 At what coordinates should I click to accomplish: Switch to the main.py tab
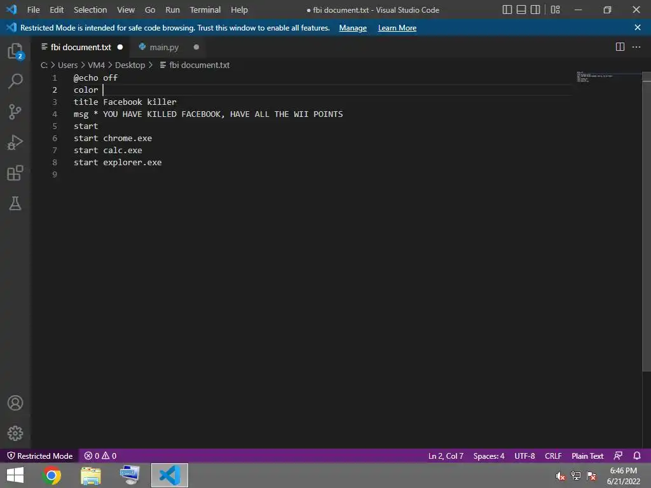coord(164,47)
